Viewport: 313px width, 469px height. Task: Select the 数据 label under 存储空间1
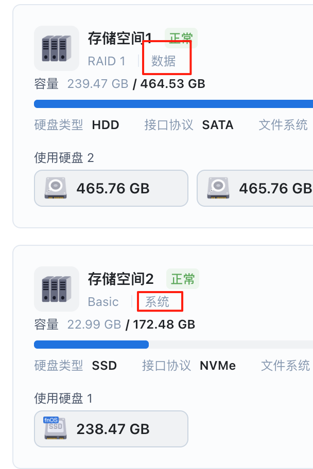164,61
